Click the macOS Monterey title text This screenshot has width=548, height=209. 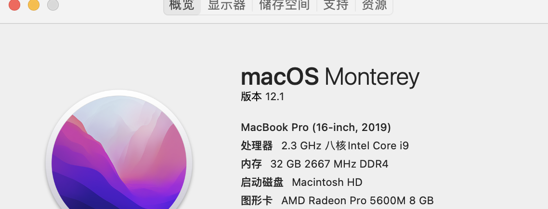[330, 77]
